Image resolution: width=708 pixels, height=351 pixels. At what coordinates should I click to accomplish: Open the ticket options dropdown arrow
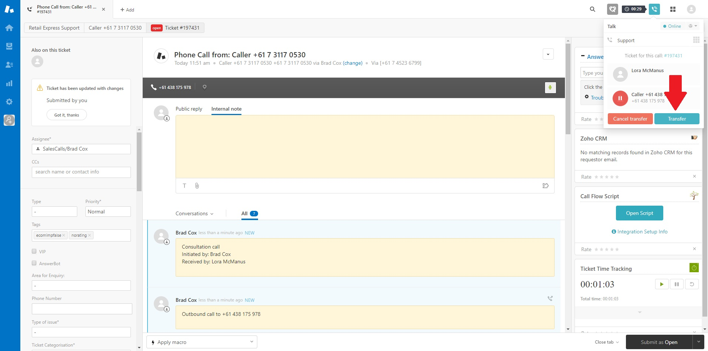pyautogui.click(x=548, y=54)
